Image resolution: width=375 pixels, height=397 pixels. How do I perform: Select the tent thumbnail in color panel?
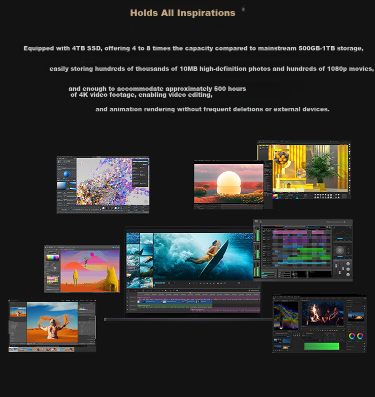[x=356, y=317]
